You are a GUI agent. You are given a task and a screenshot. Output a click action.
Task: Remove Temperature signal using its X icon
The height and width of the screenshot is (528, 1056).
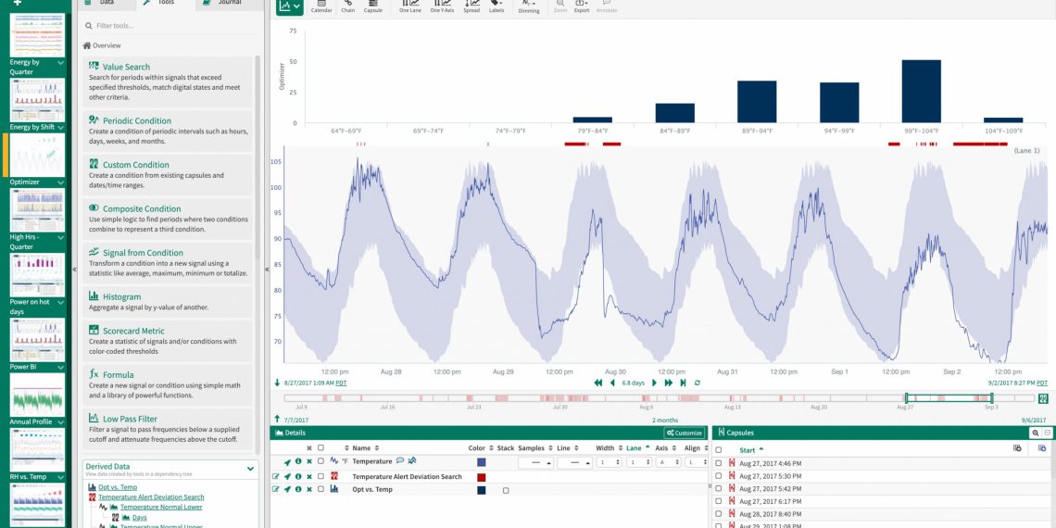tap(309, 461)
